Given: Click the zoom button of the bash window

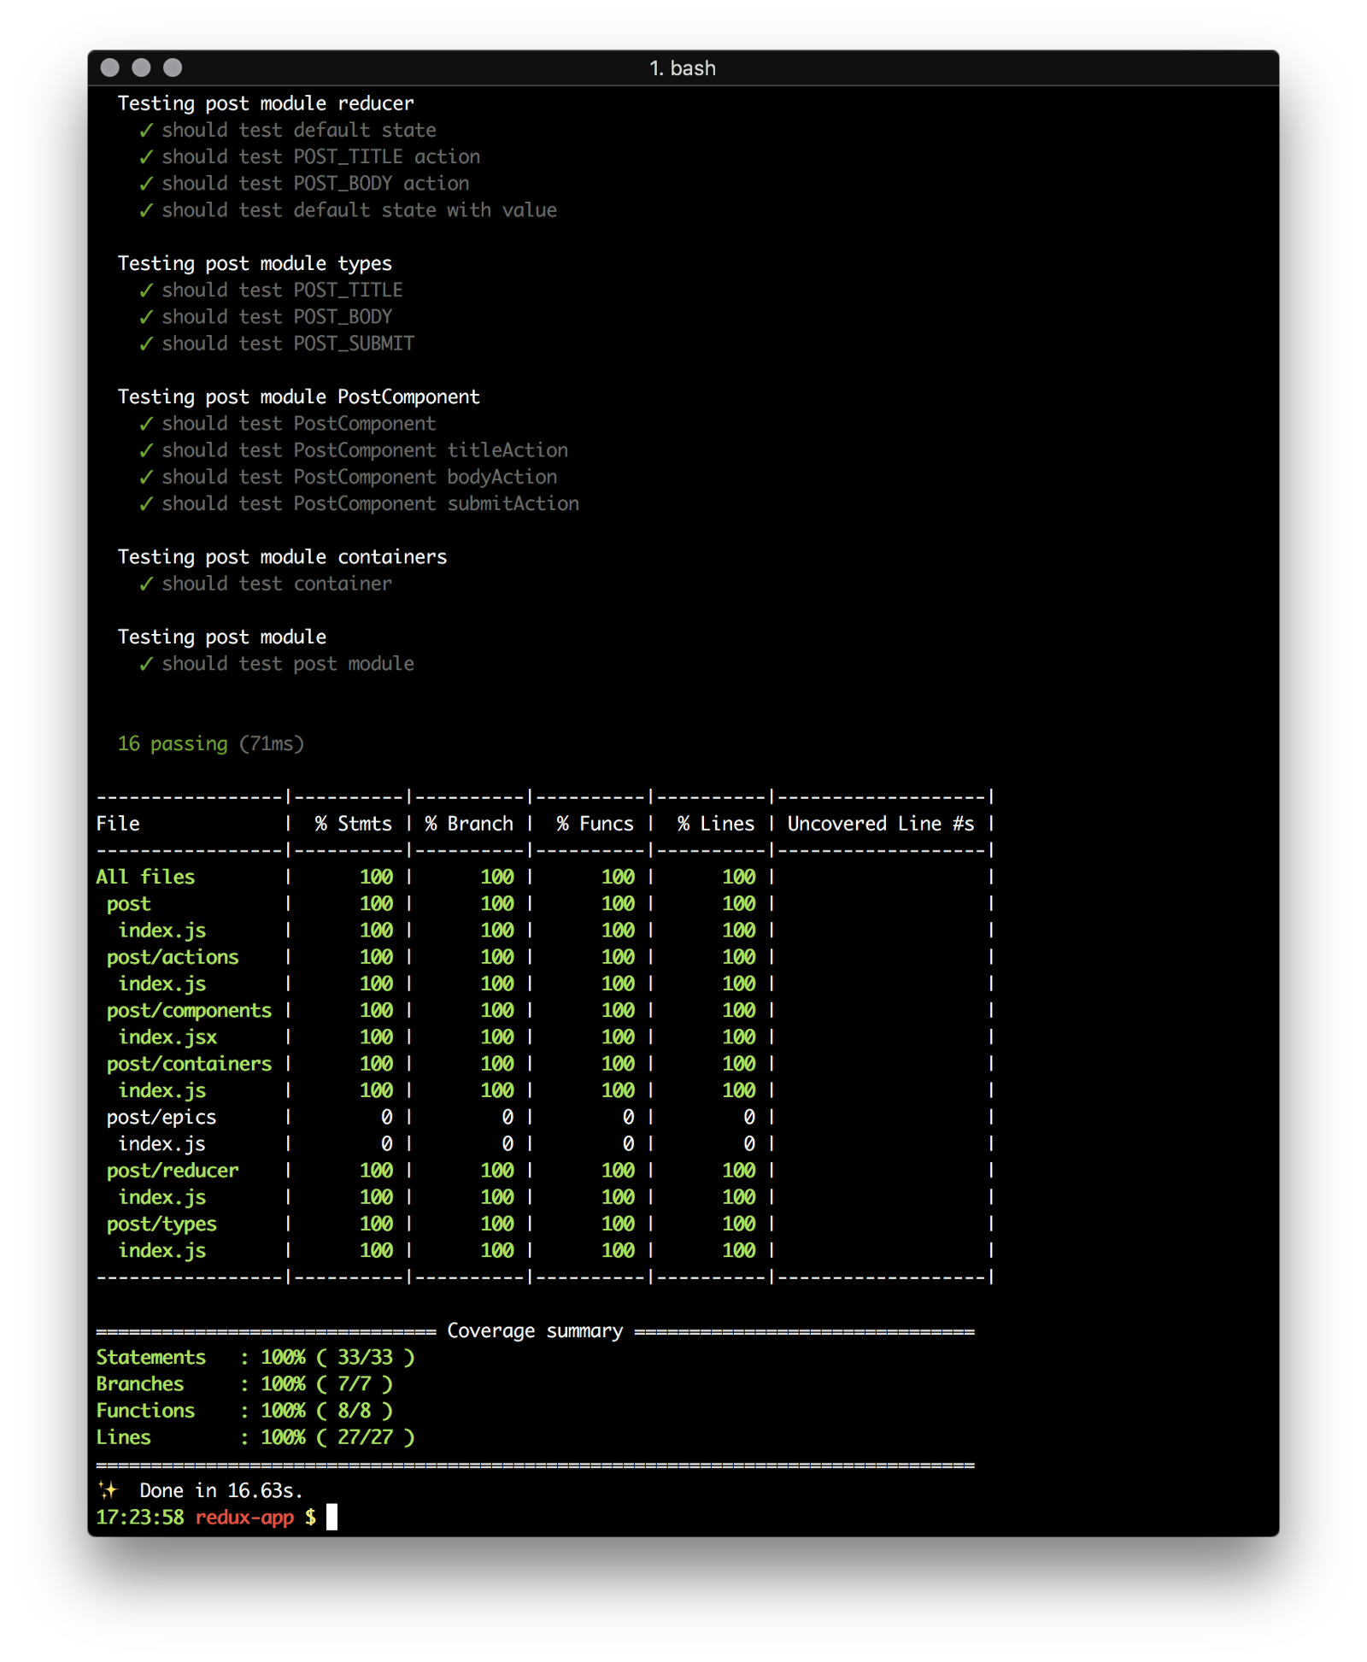Looking at the screenshot, I should click(173, 68).
